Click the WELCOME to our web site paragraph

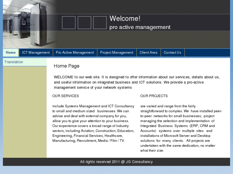(x=137, y=82)
